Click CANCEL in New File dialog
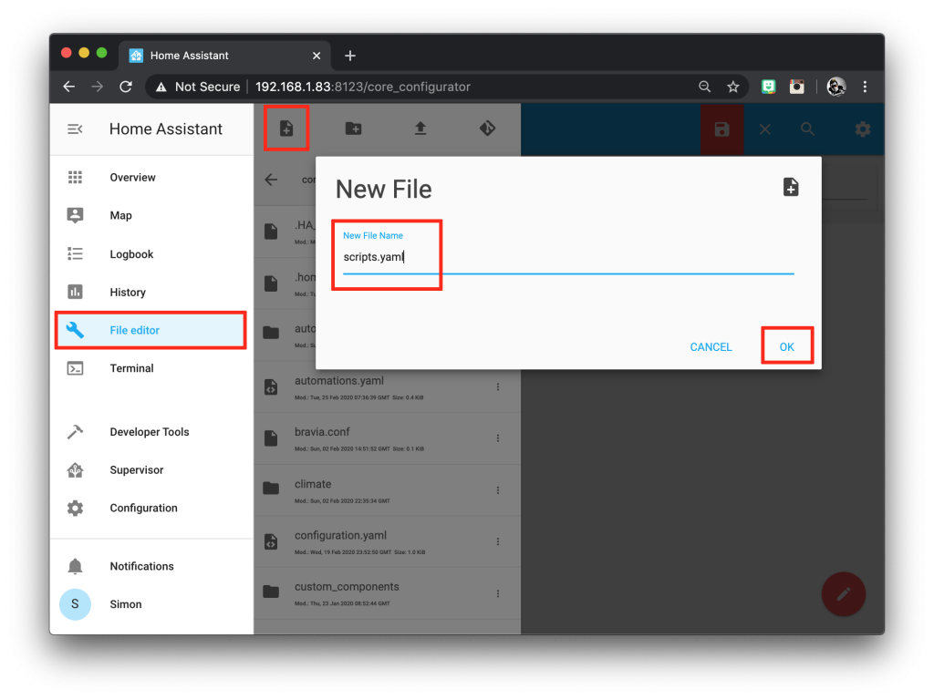The width and height of the screenshot is (934, 700). pyautogui.click(x=711, y=346)
